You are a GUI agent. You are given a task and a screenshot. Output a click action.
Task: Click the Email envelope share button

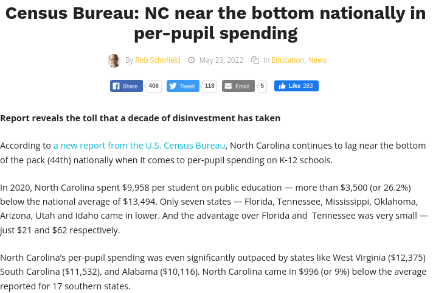(238, 86)
